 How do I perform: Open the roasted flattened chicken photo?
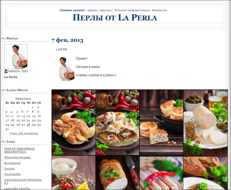pos(74,122)
